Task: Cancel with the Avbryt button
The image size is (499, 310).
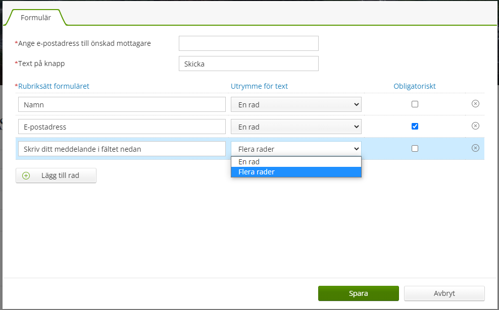Action: tap(444, 293)
